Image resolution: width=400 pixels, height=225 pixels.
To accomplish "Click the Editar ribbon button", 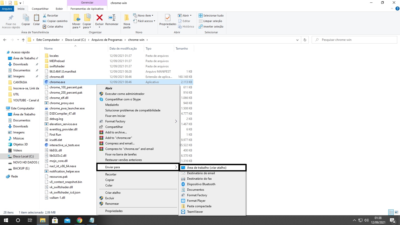I will [x=184, y=21].
